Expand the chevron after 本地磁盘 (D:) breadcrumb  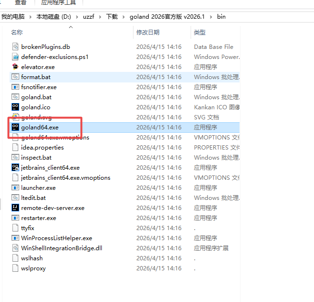(x=77, y=17)
